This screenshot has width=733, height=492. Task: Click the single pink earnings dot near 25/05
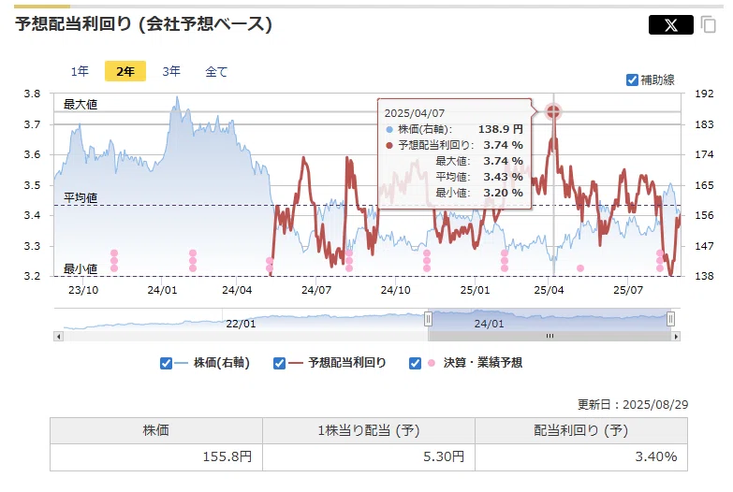tap(580, 268)
